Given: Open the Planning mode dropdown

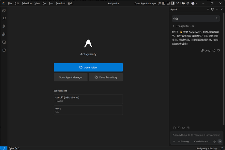Looking at the screenshot, I should (x=183, y=142).
